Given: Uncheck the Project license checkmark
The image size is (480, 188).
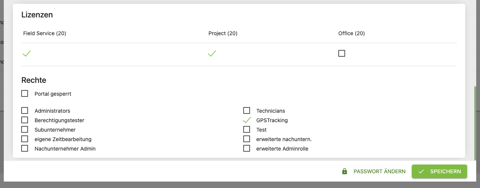Looking at the screenshot, I should tap(212, 54).
